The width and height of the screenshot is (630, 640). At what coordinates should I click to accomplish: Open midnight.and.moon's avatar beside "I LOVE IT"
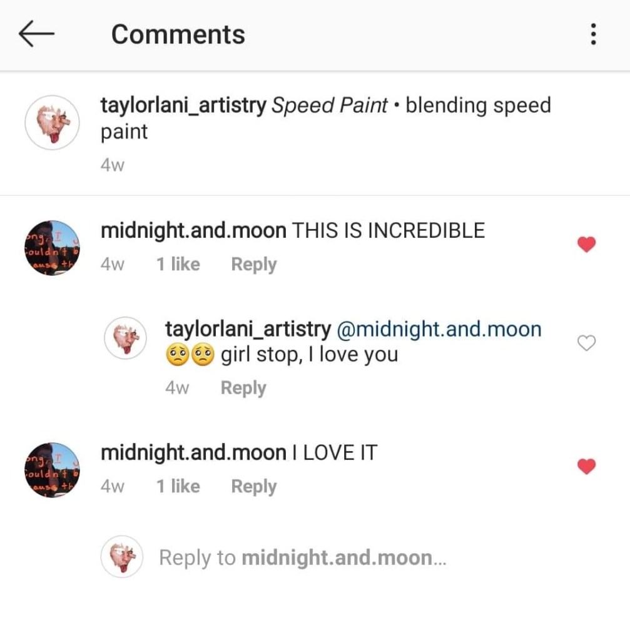53,470
